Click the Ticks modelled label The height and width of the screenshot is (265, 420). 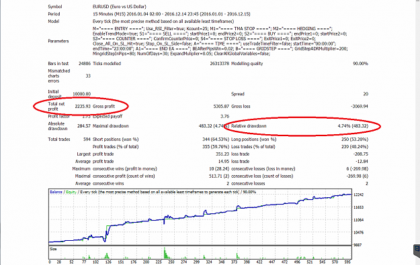[107, 64]
